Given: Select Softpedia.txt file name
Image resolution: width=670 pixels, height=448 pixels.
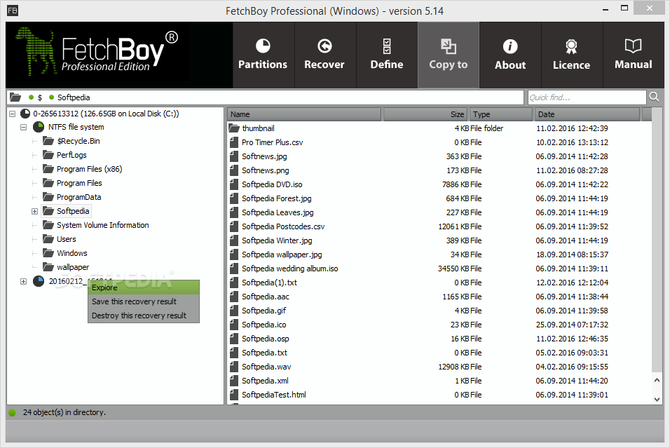Looking at the screenshot, I should 264,353.
